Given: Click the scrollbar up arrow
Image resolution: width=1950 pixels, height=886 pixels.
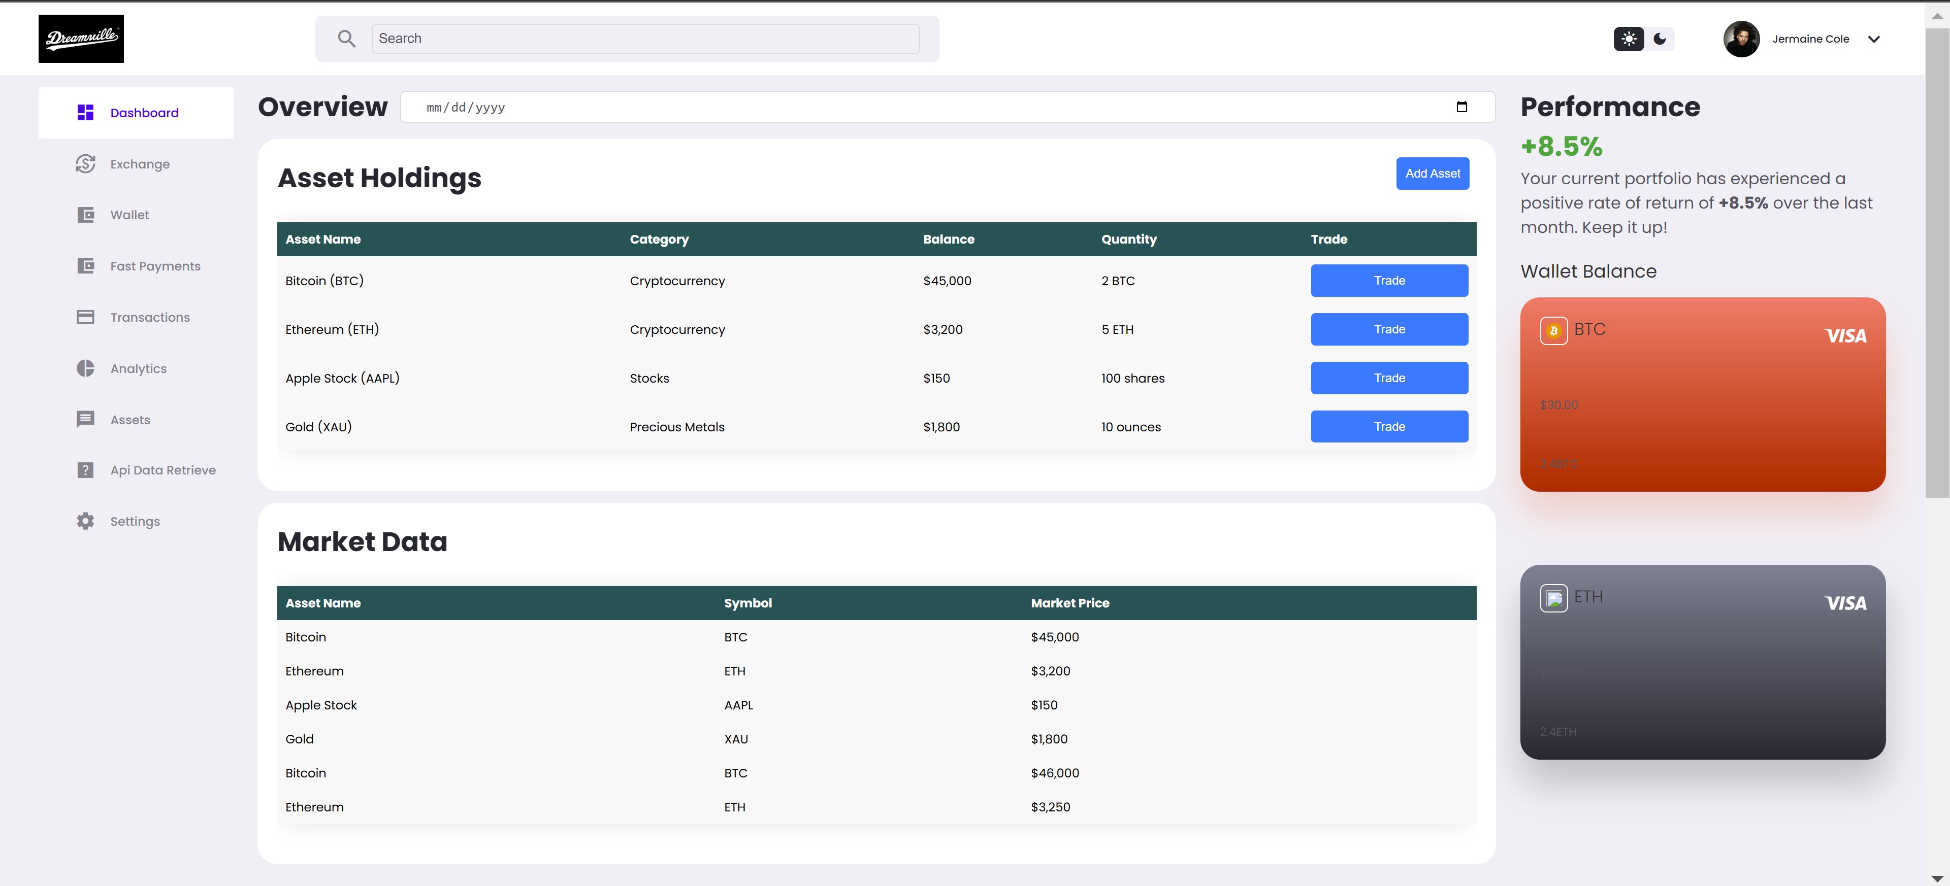Looking at the screenshot, I should (x=1937, y=15).
